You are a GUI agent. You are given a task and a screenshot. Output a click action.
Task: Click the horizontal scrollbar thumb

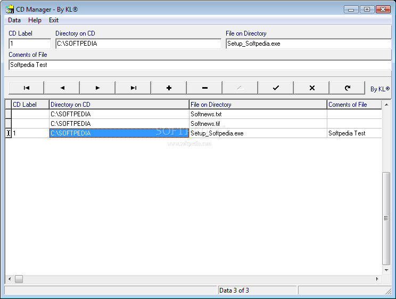click(19, 279)
